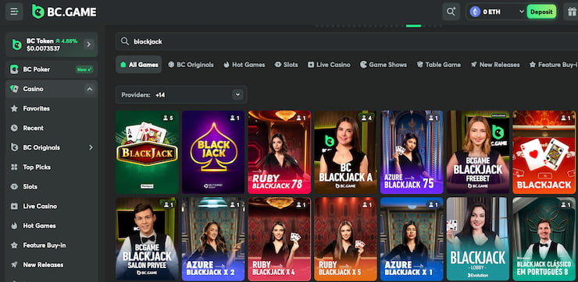Click the BC.GAME logo
Screen dimensions: 578x282
click(x=64, y=12)
